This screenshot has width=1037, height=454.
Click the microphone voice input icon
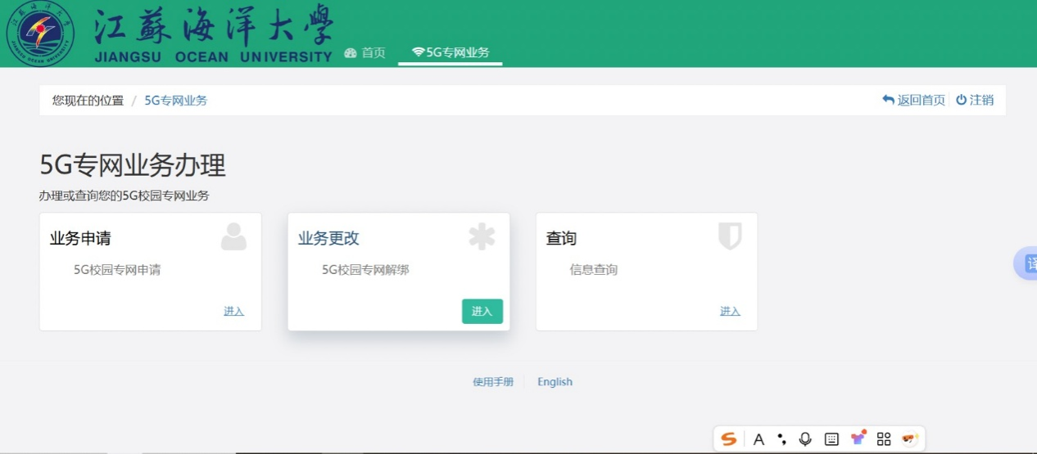(805, 439)
